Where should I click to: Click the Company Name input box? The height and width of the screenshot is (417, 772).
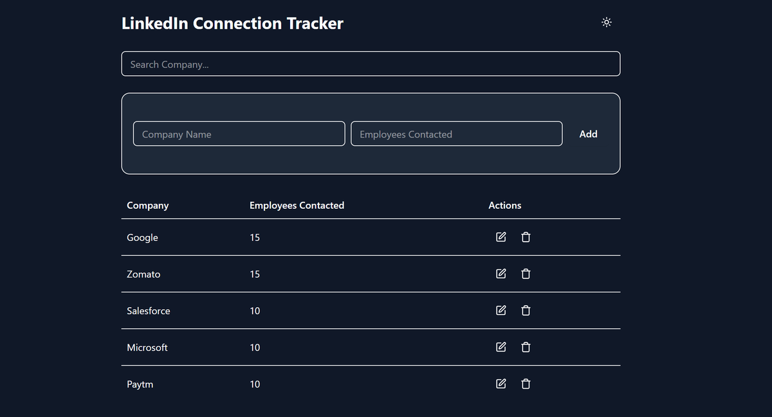[239, 134]
